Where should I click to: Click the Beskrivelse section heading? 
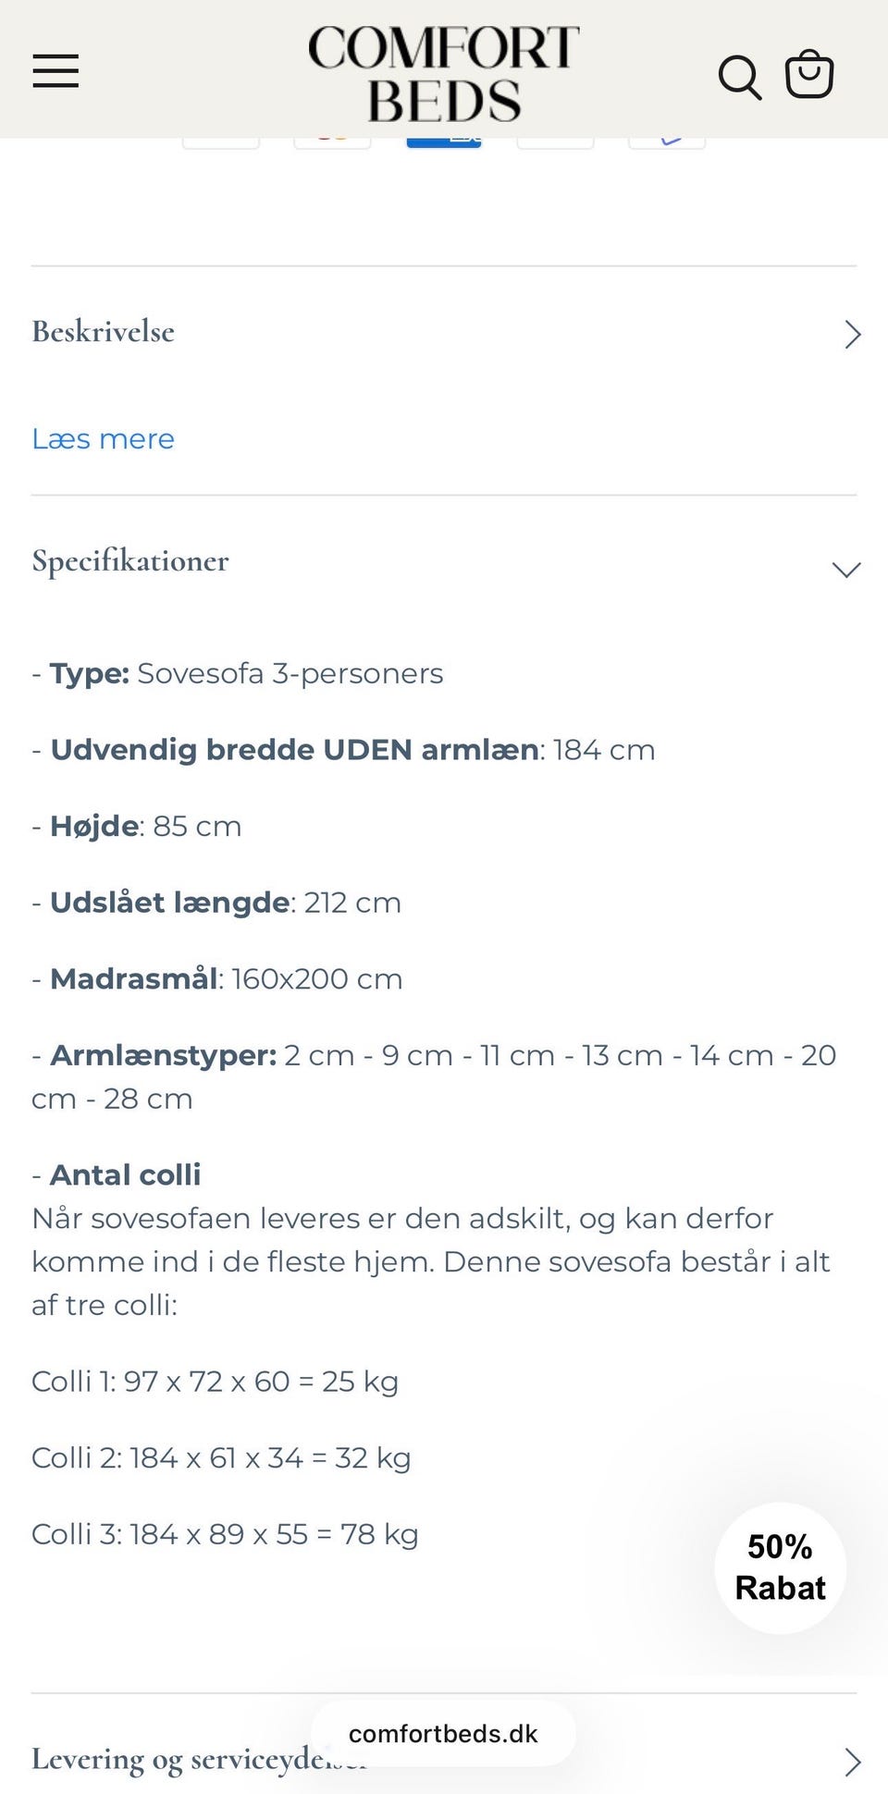click(104, 332)
